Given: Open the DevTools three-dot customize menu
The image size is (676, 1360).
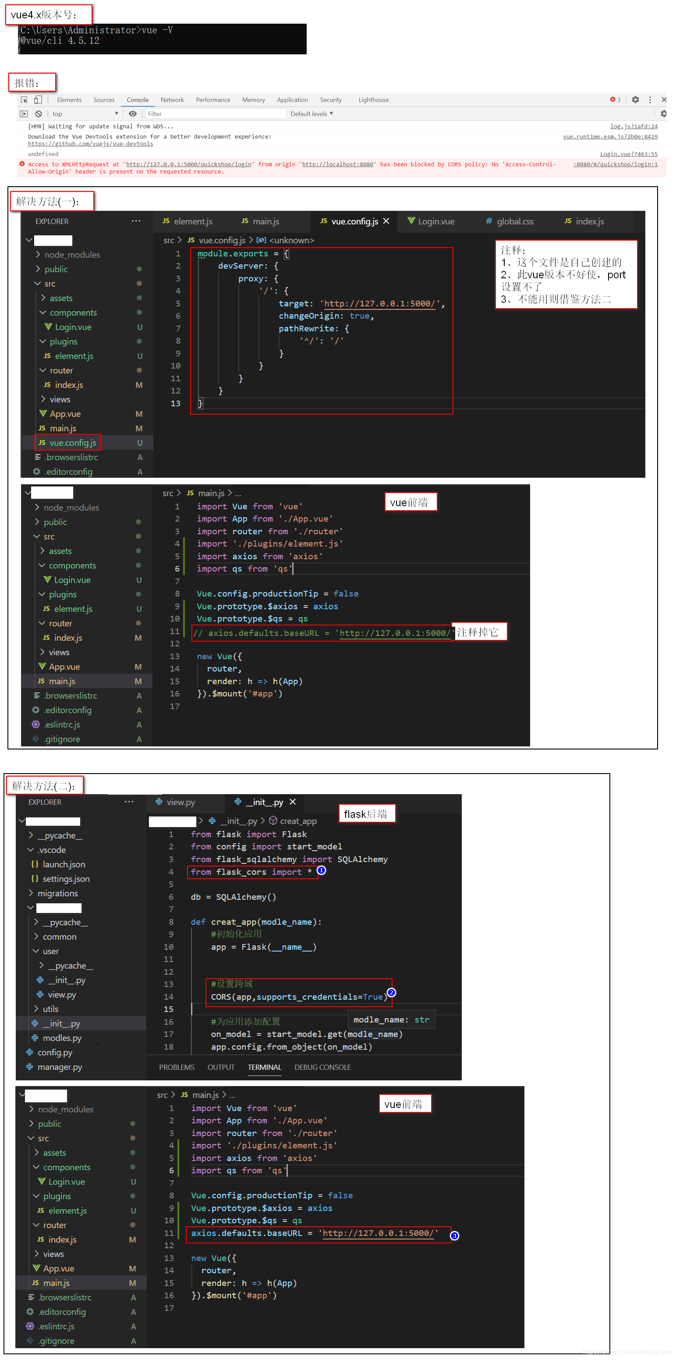Looking at the screenshot, I should [x=650, y=100].
